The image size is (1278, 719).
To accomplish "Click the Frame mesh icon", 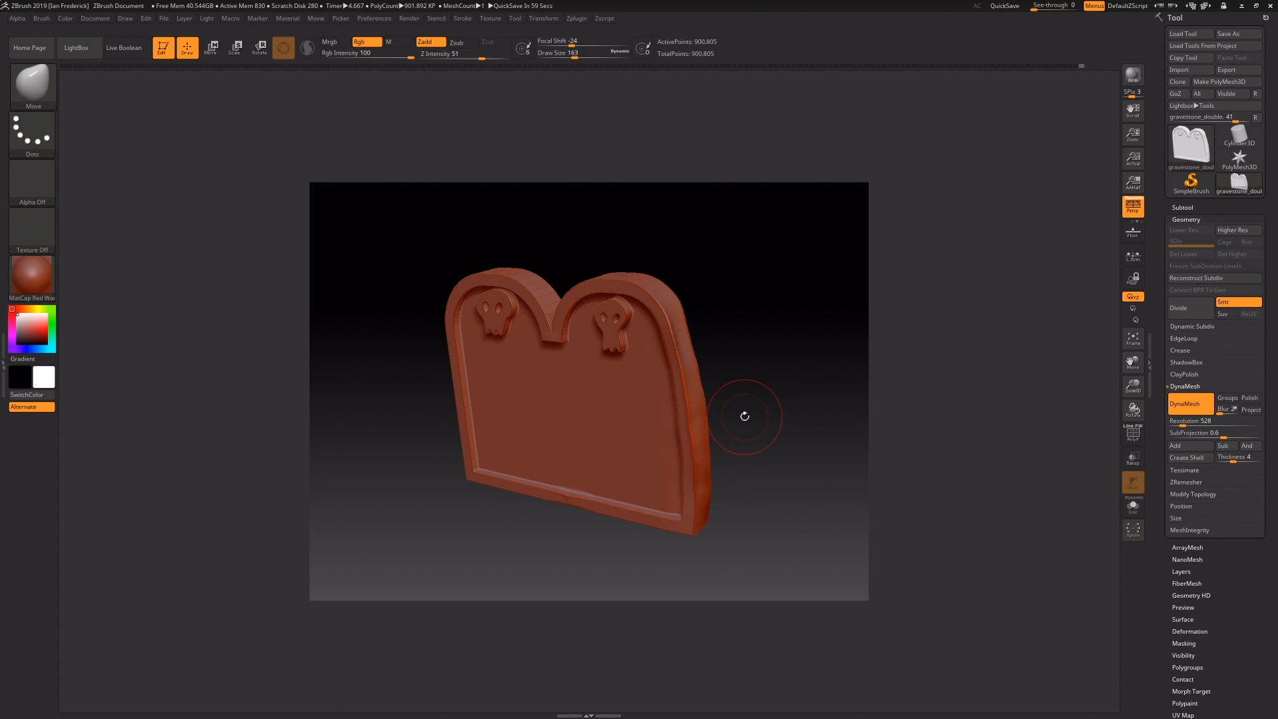I will [1133, 338].
